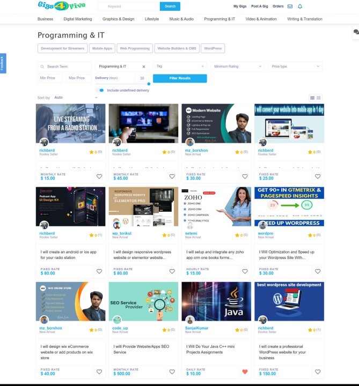Viewport: 359px width, 386px height.
Task: Open the Live Streaming radio station thumbnail
Action: 70,123
